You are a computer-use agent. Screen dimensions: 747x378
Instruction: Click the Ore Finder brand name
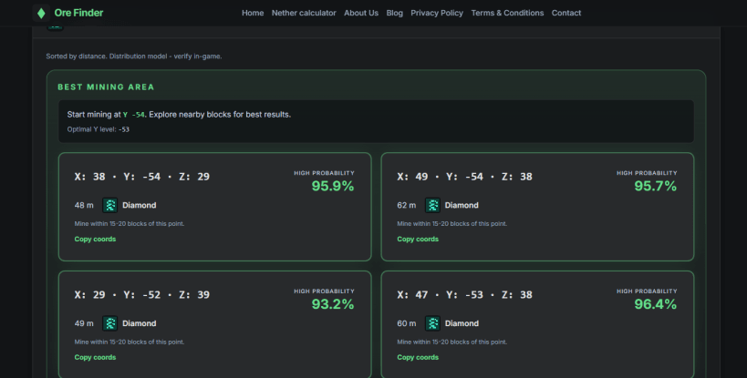[78, 13]
